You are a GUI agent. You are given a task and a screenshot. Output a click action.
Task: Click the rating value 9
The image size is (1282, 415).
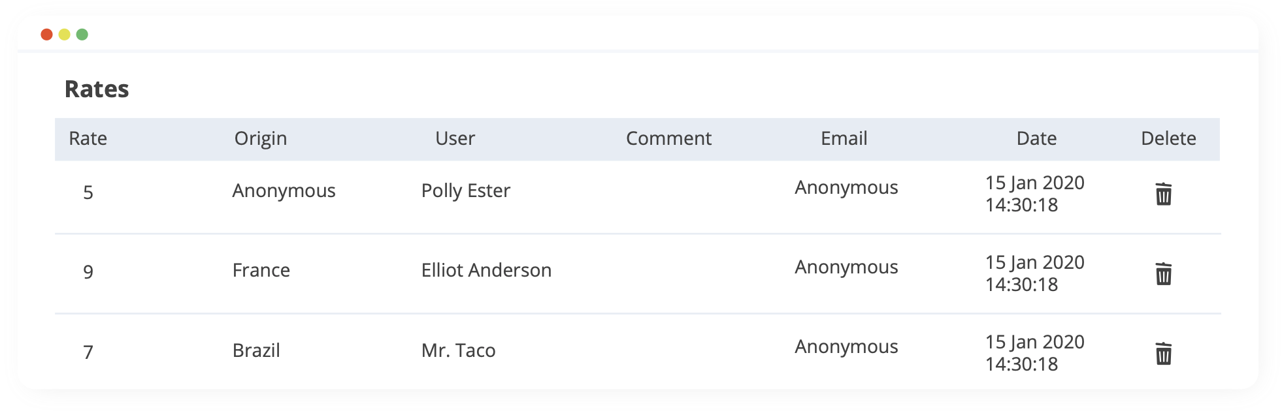click(88, 272)
